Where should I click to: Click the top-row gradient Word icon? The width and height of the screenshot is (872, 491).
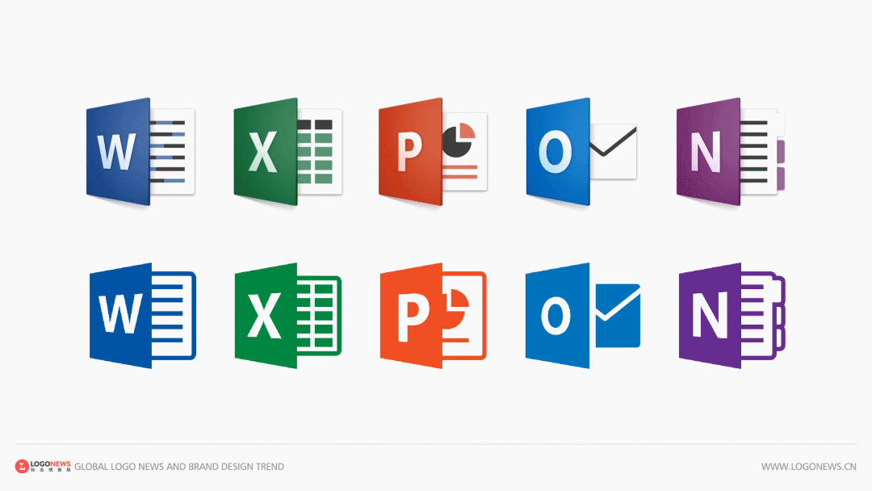point(140,152)
